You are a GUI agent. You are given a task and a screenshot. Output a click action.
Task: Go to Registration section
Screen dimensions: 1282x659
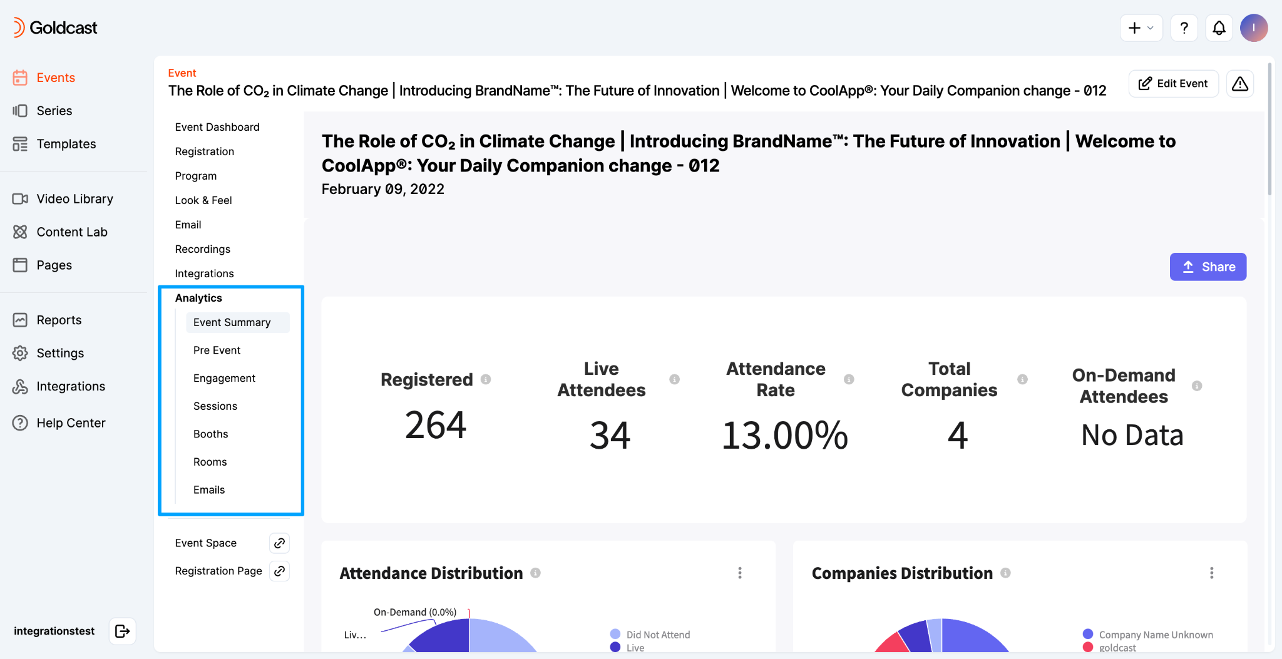205,151
